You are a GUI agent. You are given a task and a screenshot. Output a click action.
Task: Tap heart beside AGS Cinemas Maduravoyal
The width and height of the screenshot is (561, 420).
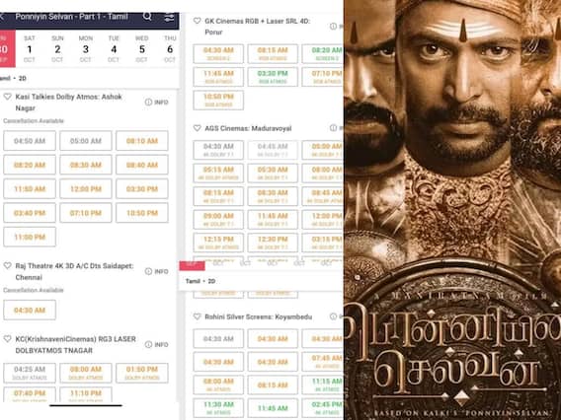(198, 128)
